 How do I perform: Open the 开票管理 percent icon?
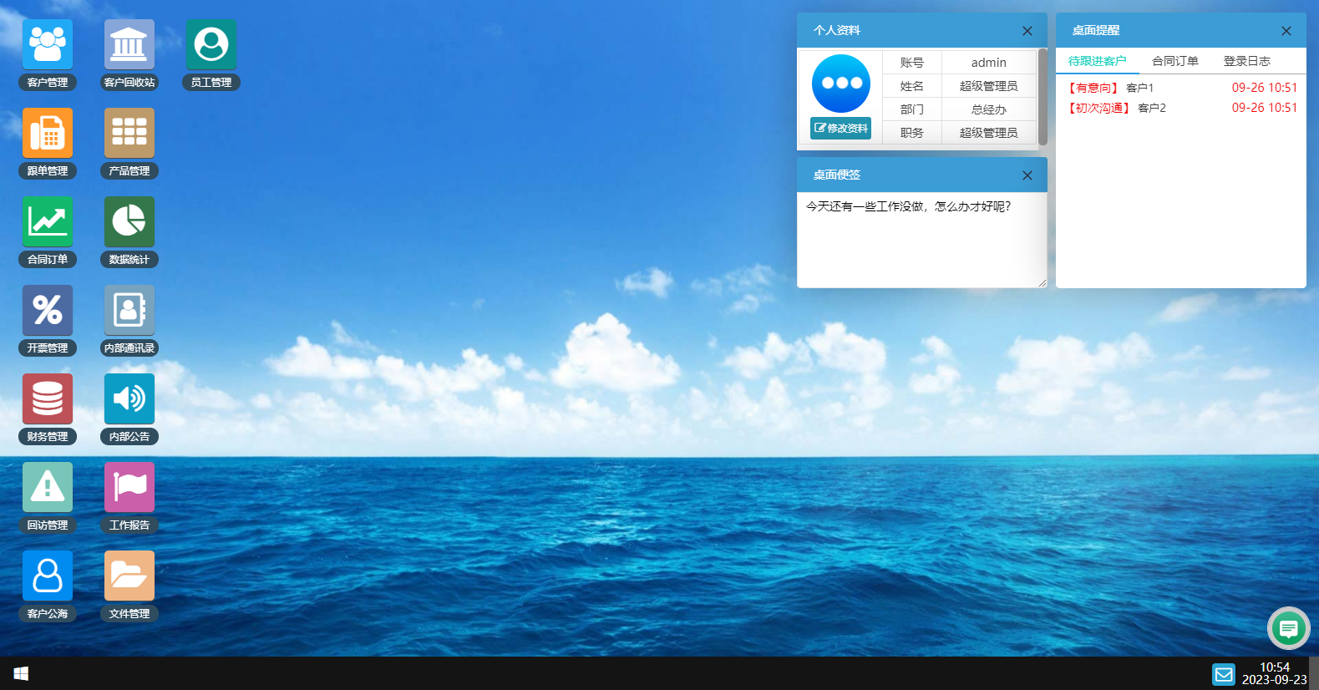click(48, 311)
